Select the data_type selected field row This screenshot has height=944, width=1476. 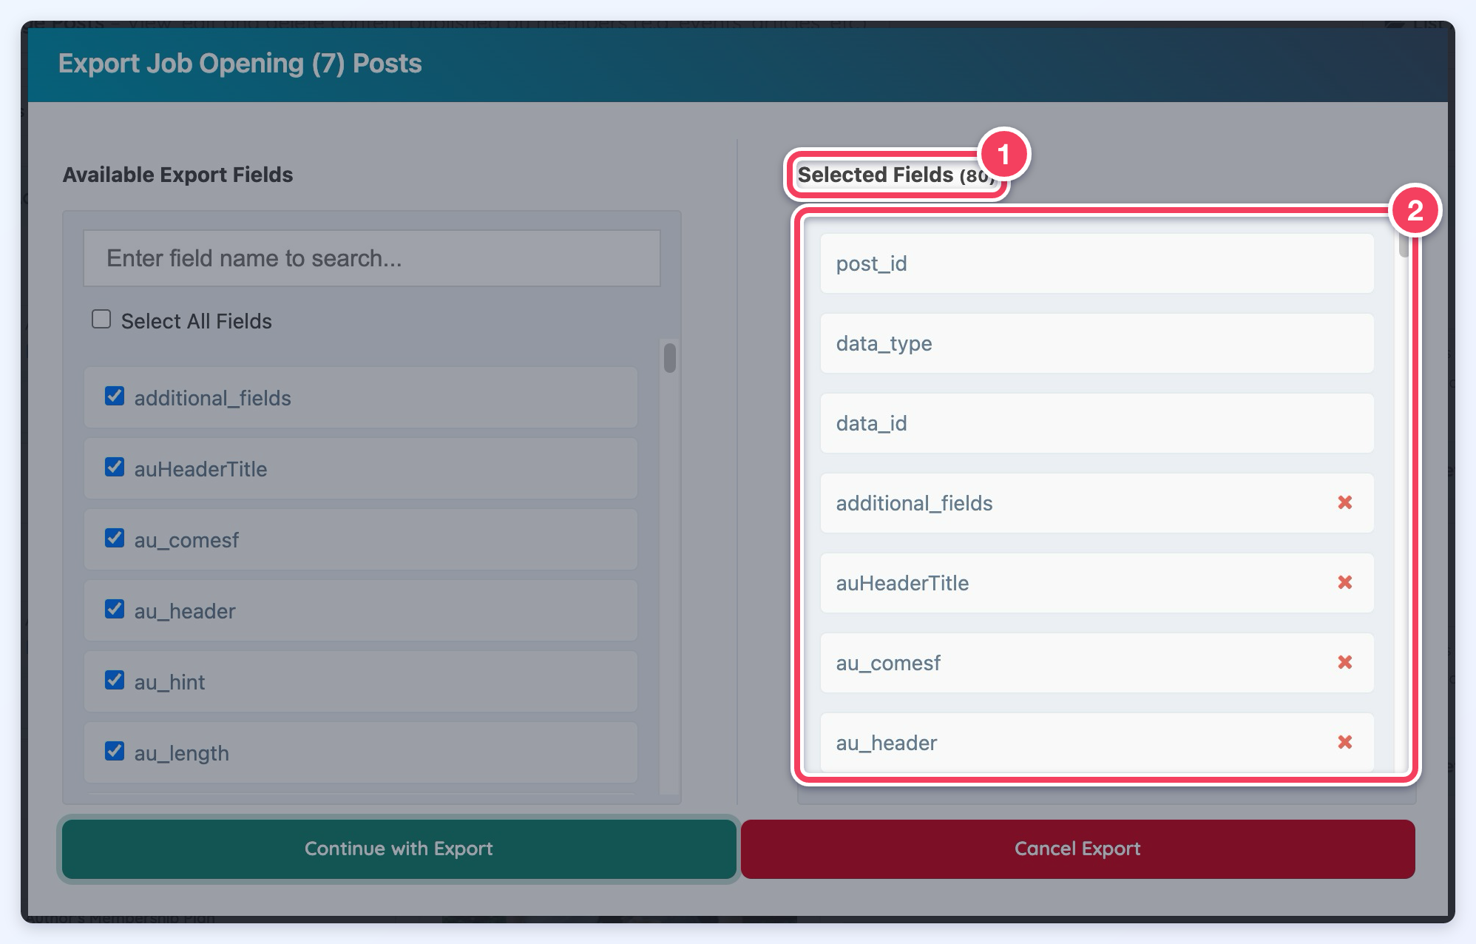[x=1097, y=343]
